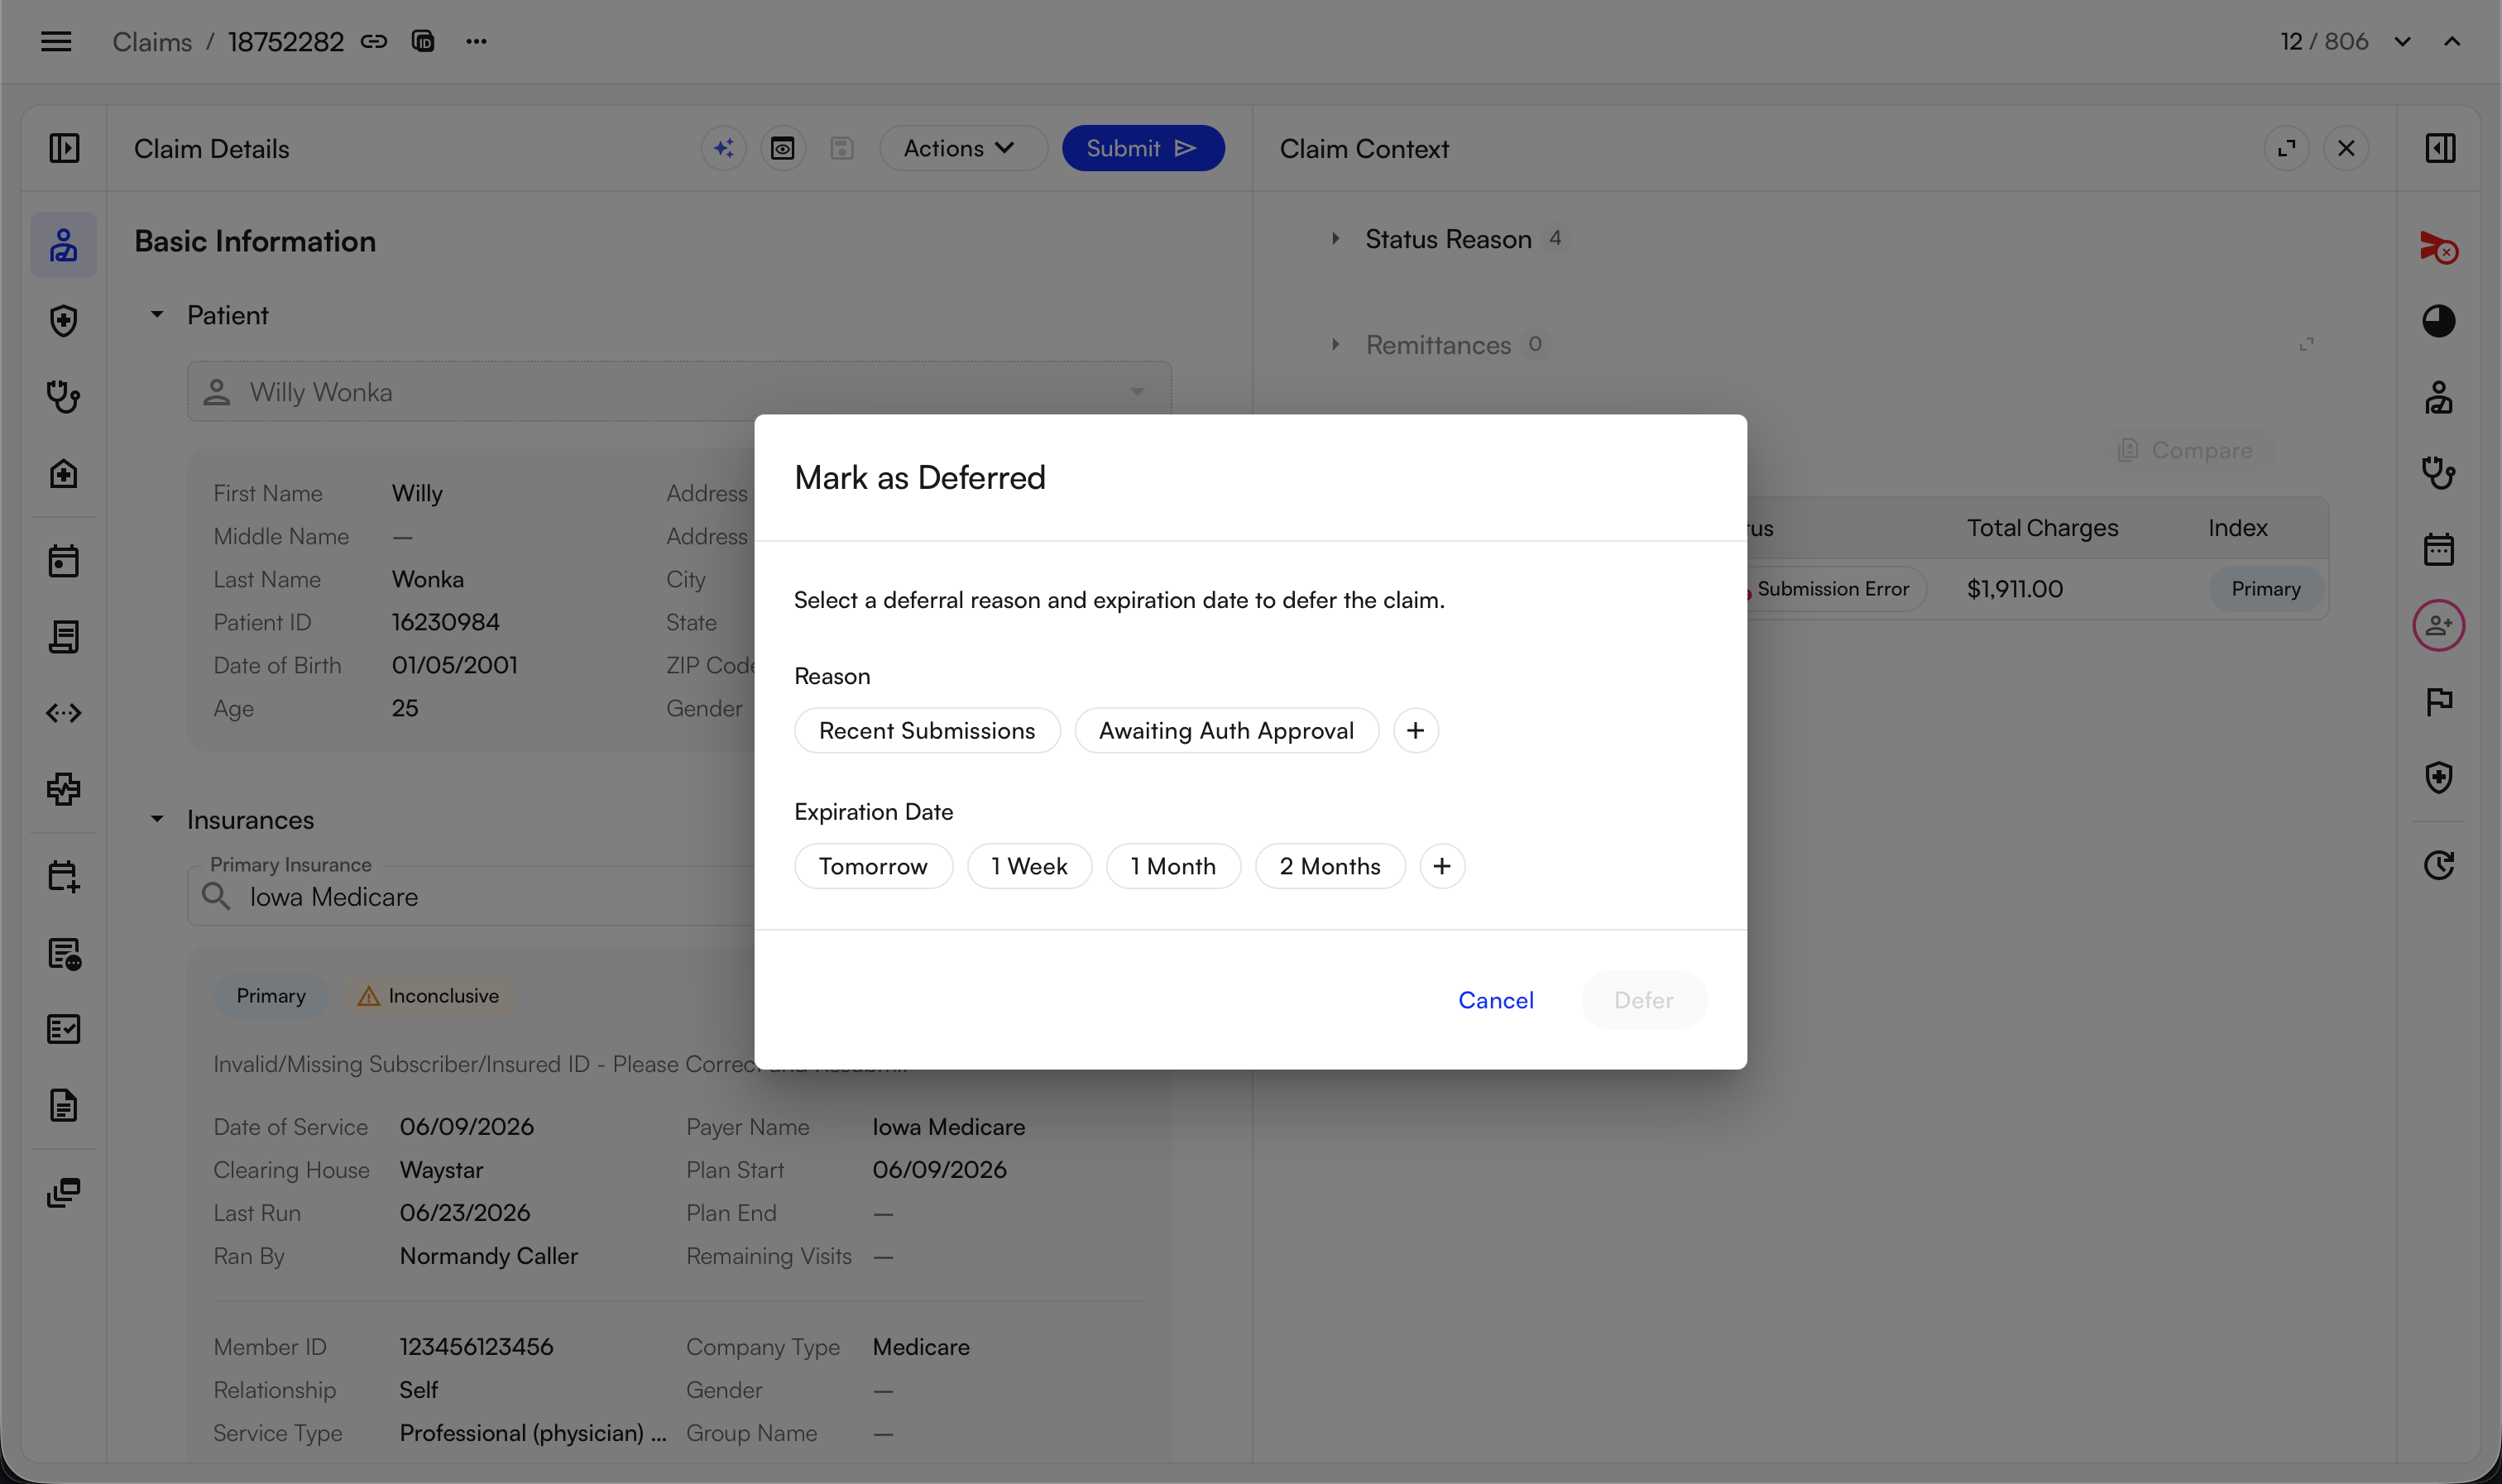Expand the Claim Context panel

pyautogui.click(x=2286, y=148)
